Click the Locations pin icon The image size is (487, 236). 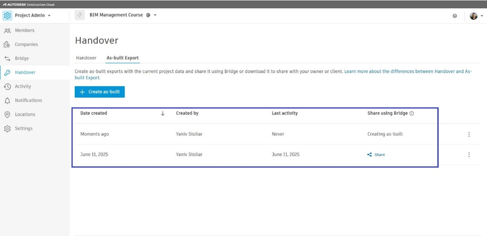(7, 114)
